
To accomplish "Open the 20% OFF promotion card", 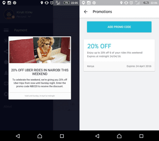I will tap(119, 55).
